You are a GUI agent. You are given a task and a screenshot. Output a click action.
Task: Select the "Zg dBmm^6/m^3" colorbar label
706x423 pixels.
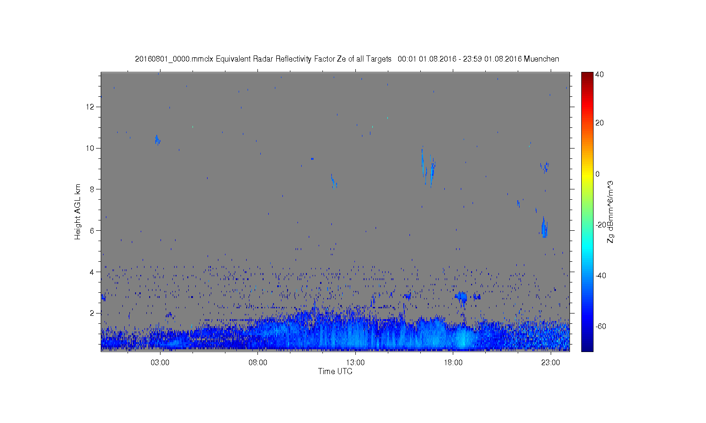tap(610, 212)
